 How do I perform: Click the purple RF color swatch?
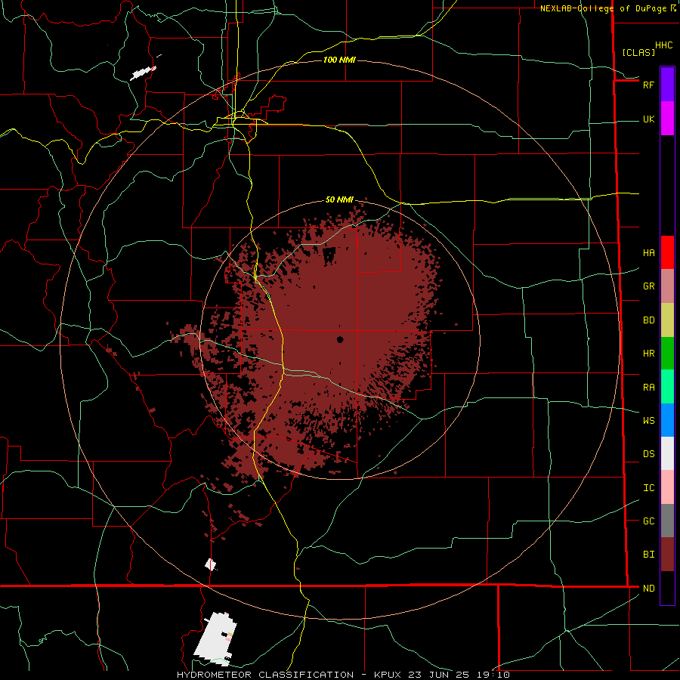pyautogui.click(x=667, y=85)
